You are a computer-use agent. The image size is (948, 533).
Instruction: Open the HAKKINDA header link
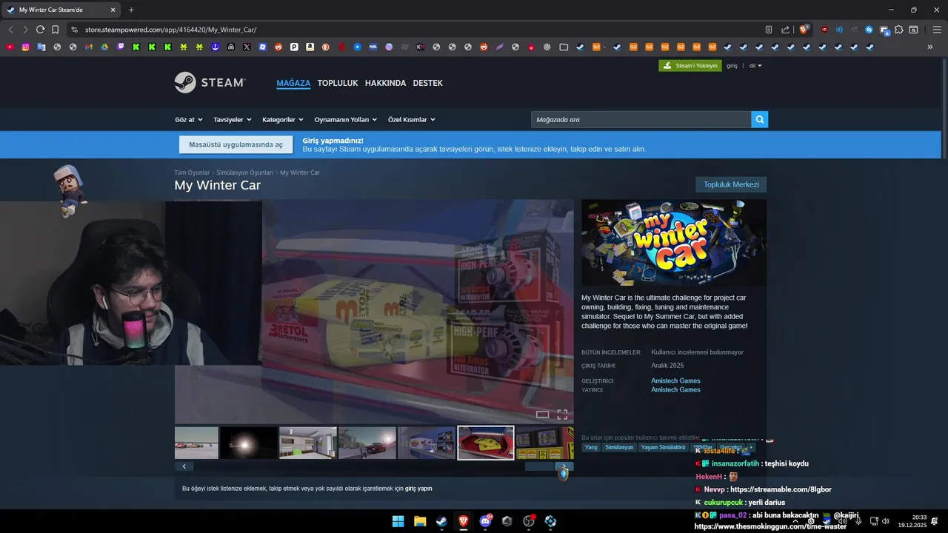(385, 83)
